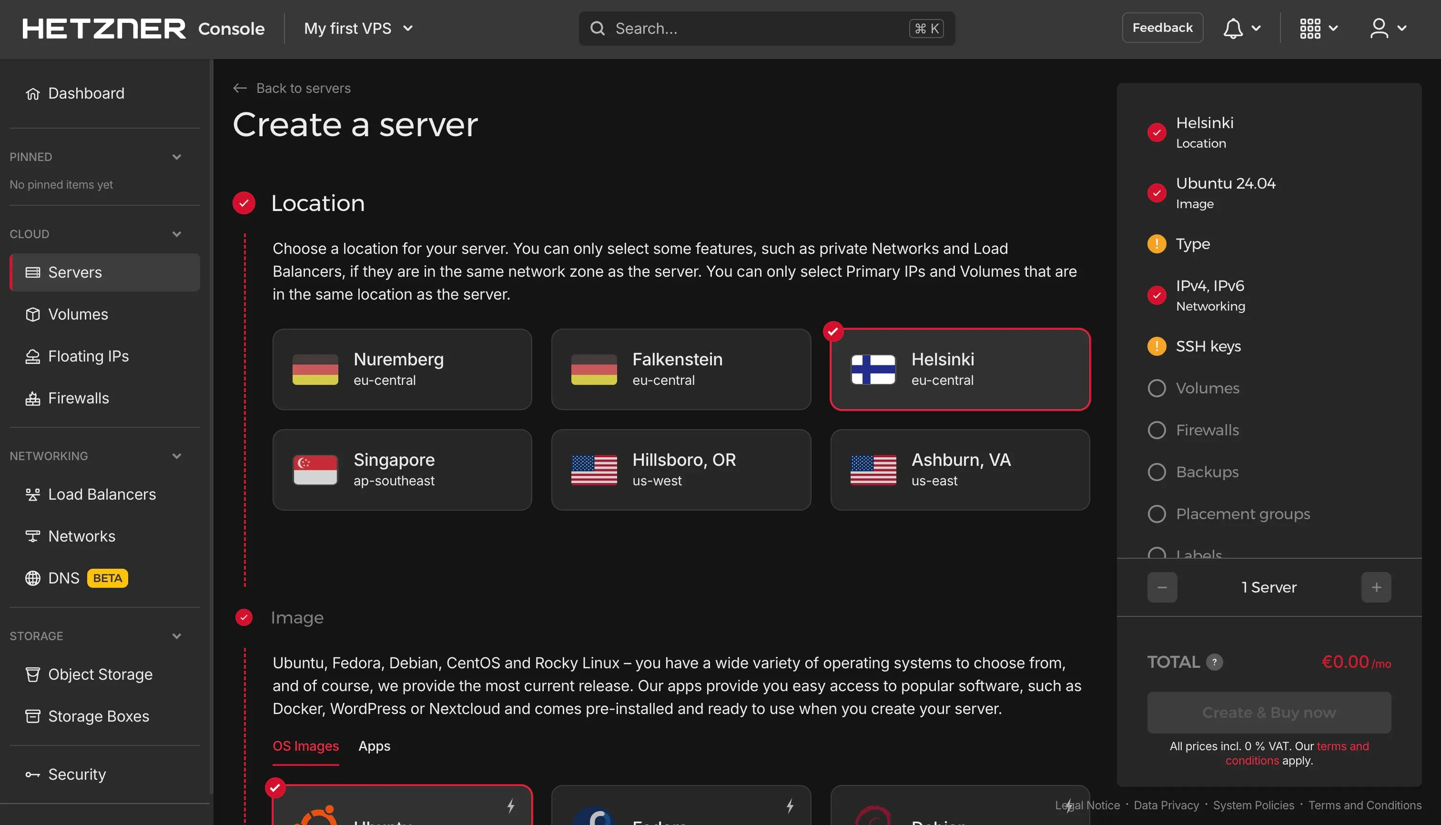Viewport: 1441px width, 825px height.
Task: Collapse the PINNED sidebar section
Action: [176, 157]
